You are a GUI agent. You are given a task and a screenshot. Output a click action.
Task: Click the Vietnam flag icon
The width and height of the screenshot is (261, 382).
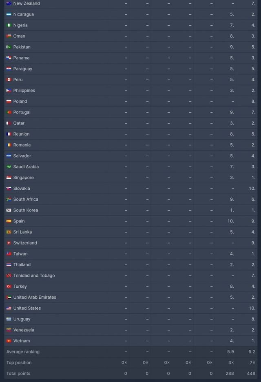tap(9, 341)
